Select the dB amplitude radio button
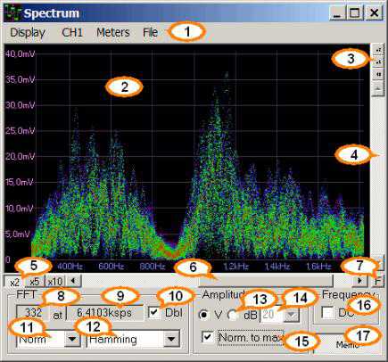This screenshot has height=362, width=388. click(x=234, y=315)
